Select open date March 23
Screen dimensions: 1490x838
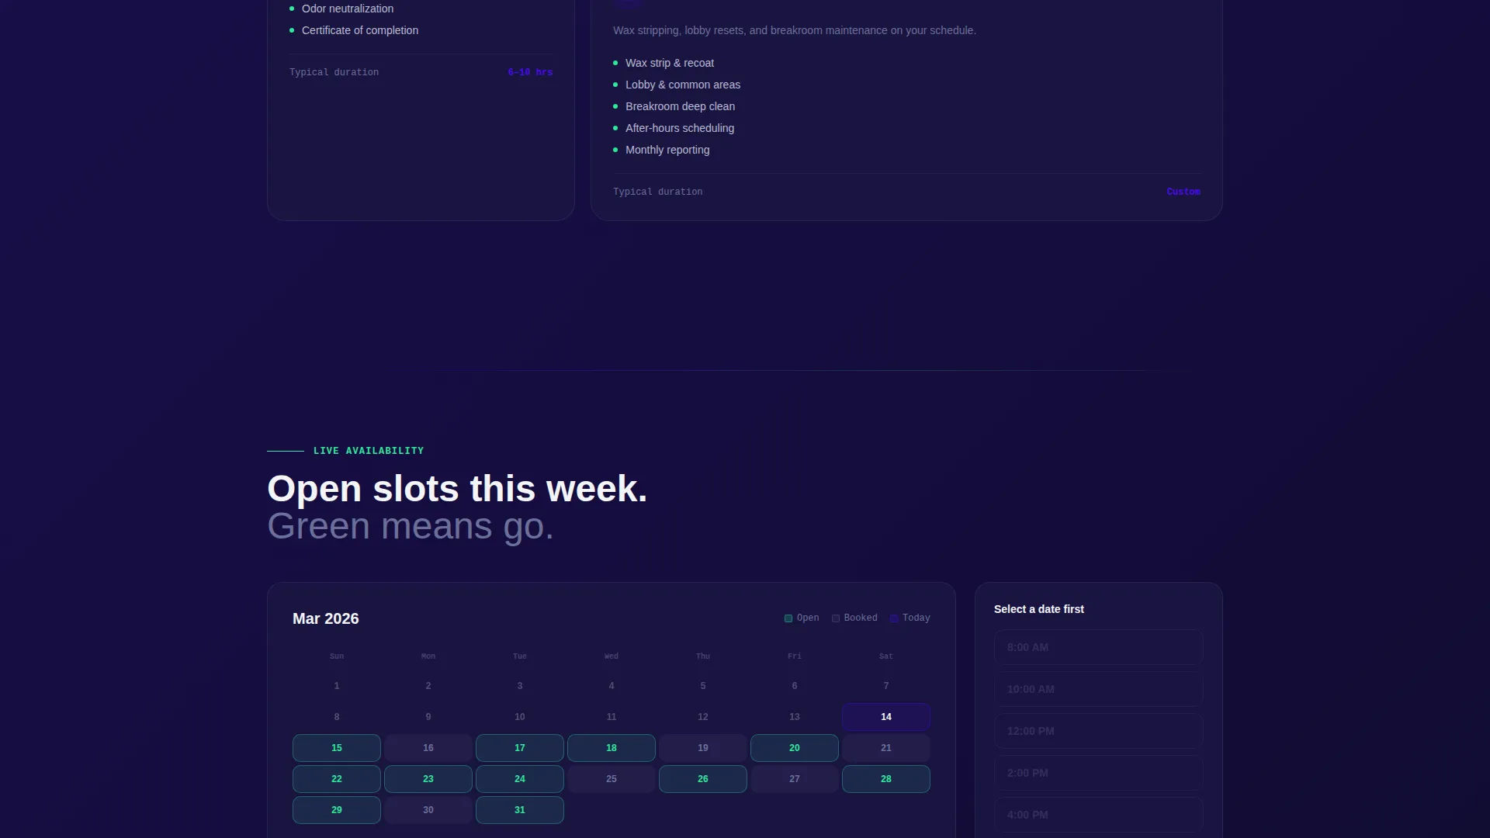[428, 778]
